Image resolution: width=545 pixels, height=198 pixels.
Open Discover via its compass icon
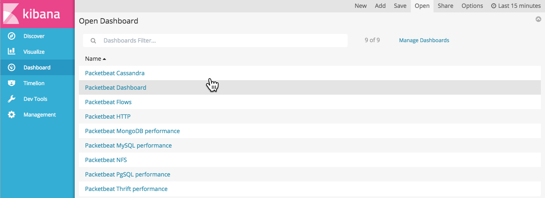click(x=12, y=36)
